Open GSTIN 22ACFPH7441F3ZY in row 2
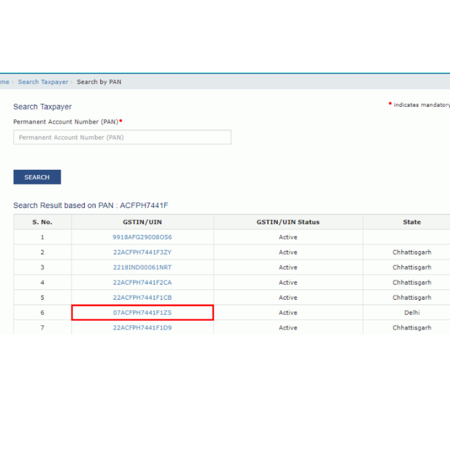 coord(142,252)
